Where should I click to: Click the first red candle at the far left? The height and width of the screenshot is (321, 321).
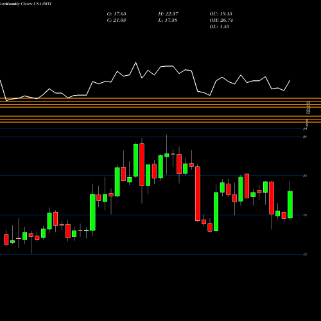[6, 239]
